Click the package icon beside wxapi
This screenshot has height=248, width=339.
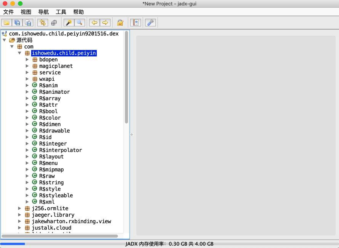point(35,79)
